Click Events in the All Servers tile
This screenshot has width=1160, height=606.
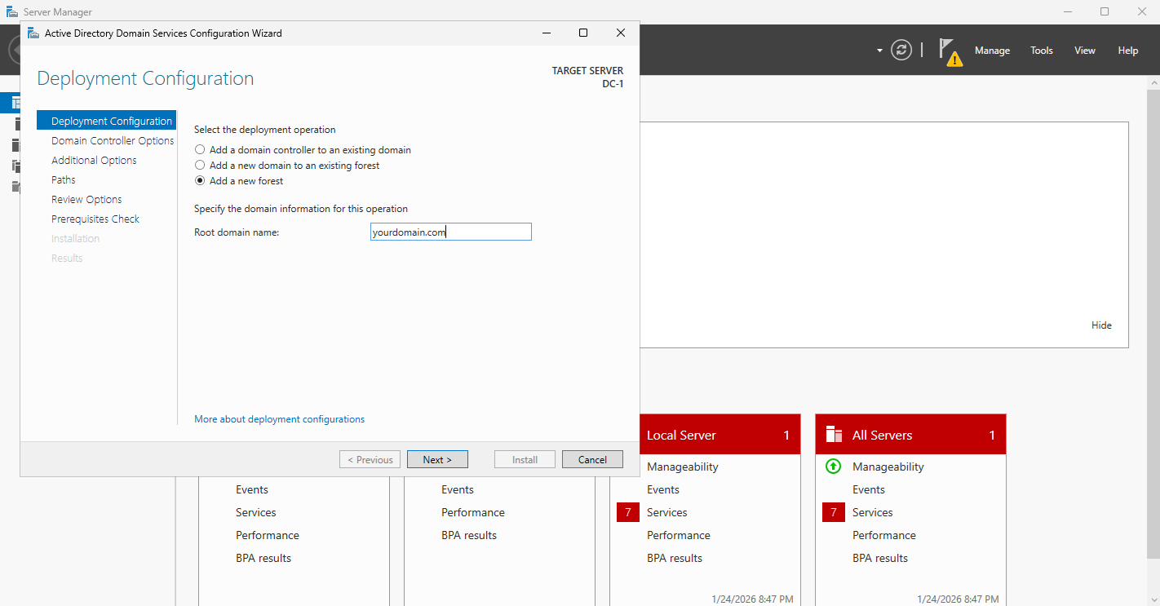pyautogui.click(x=869, y=489)
